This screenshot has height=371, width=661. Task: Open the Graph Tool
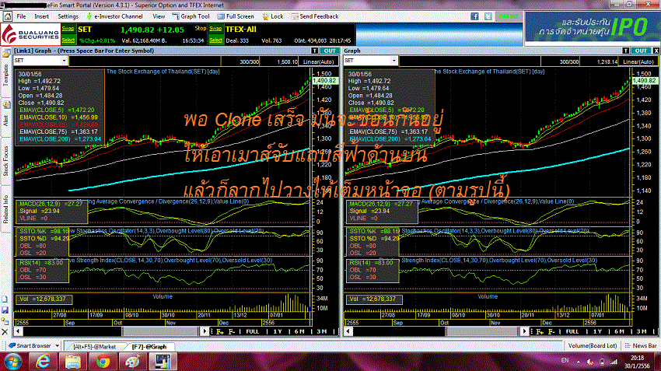(191, 16)
